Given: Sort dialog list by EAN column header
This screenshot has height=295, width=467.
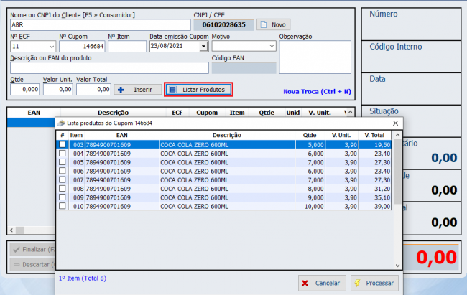Looking at the screenshot, I should point(122,135).
